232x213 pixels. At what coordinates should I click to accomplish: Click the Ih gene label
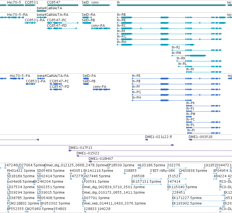118,2
